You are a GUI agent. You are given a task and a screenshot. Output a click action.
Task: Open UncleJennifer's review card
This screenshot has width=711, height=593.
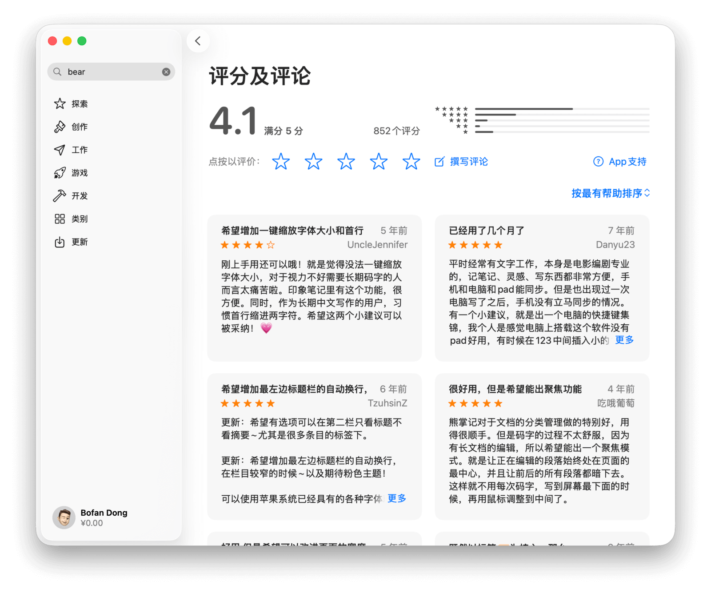[314, 289]
